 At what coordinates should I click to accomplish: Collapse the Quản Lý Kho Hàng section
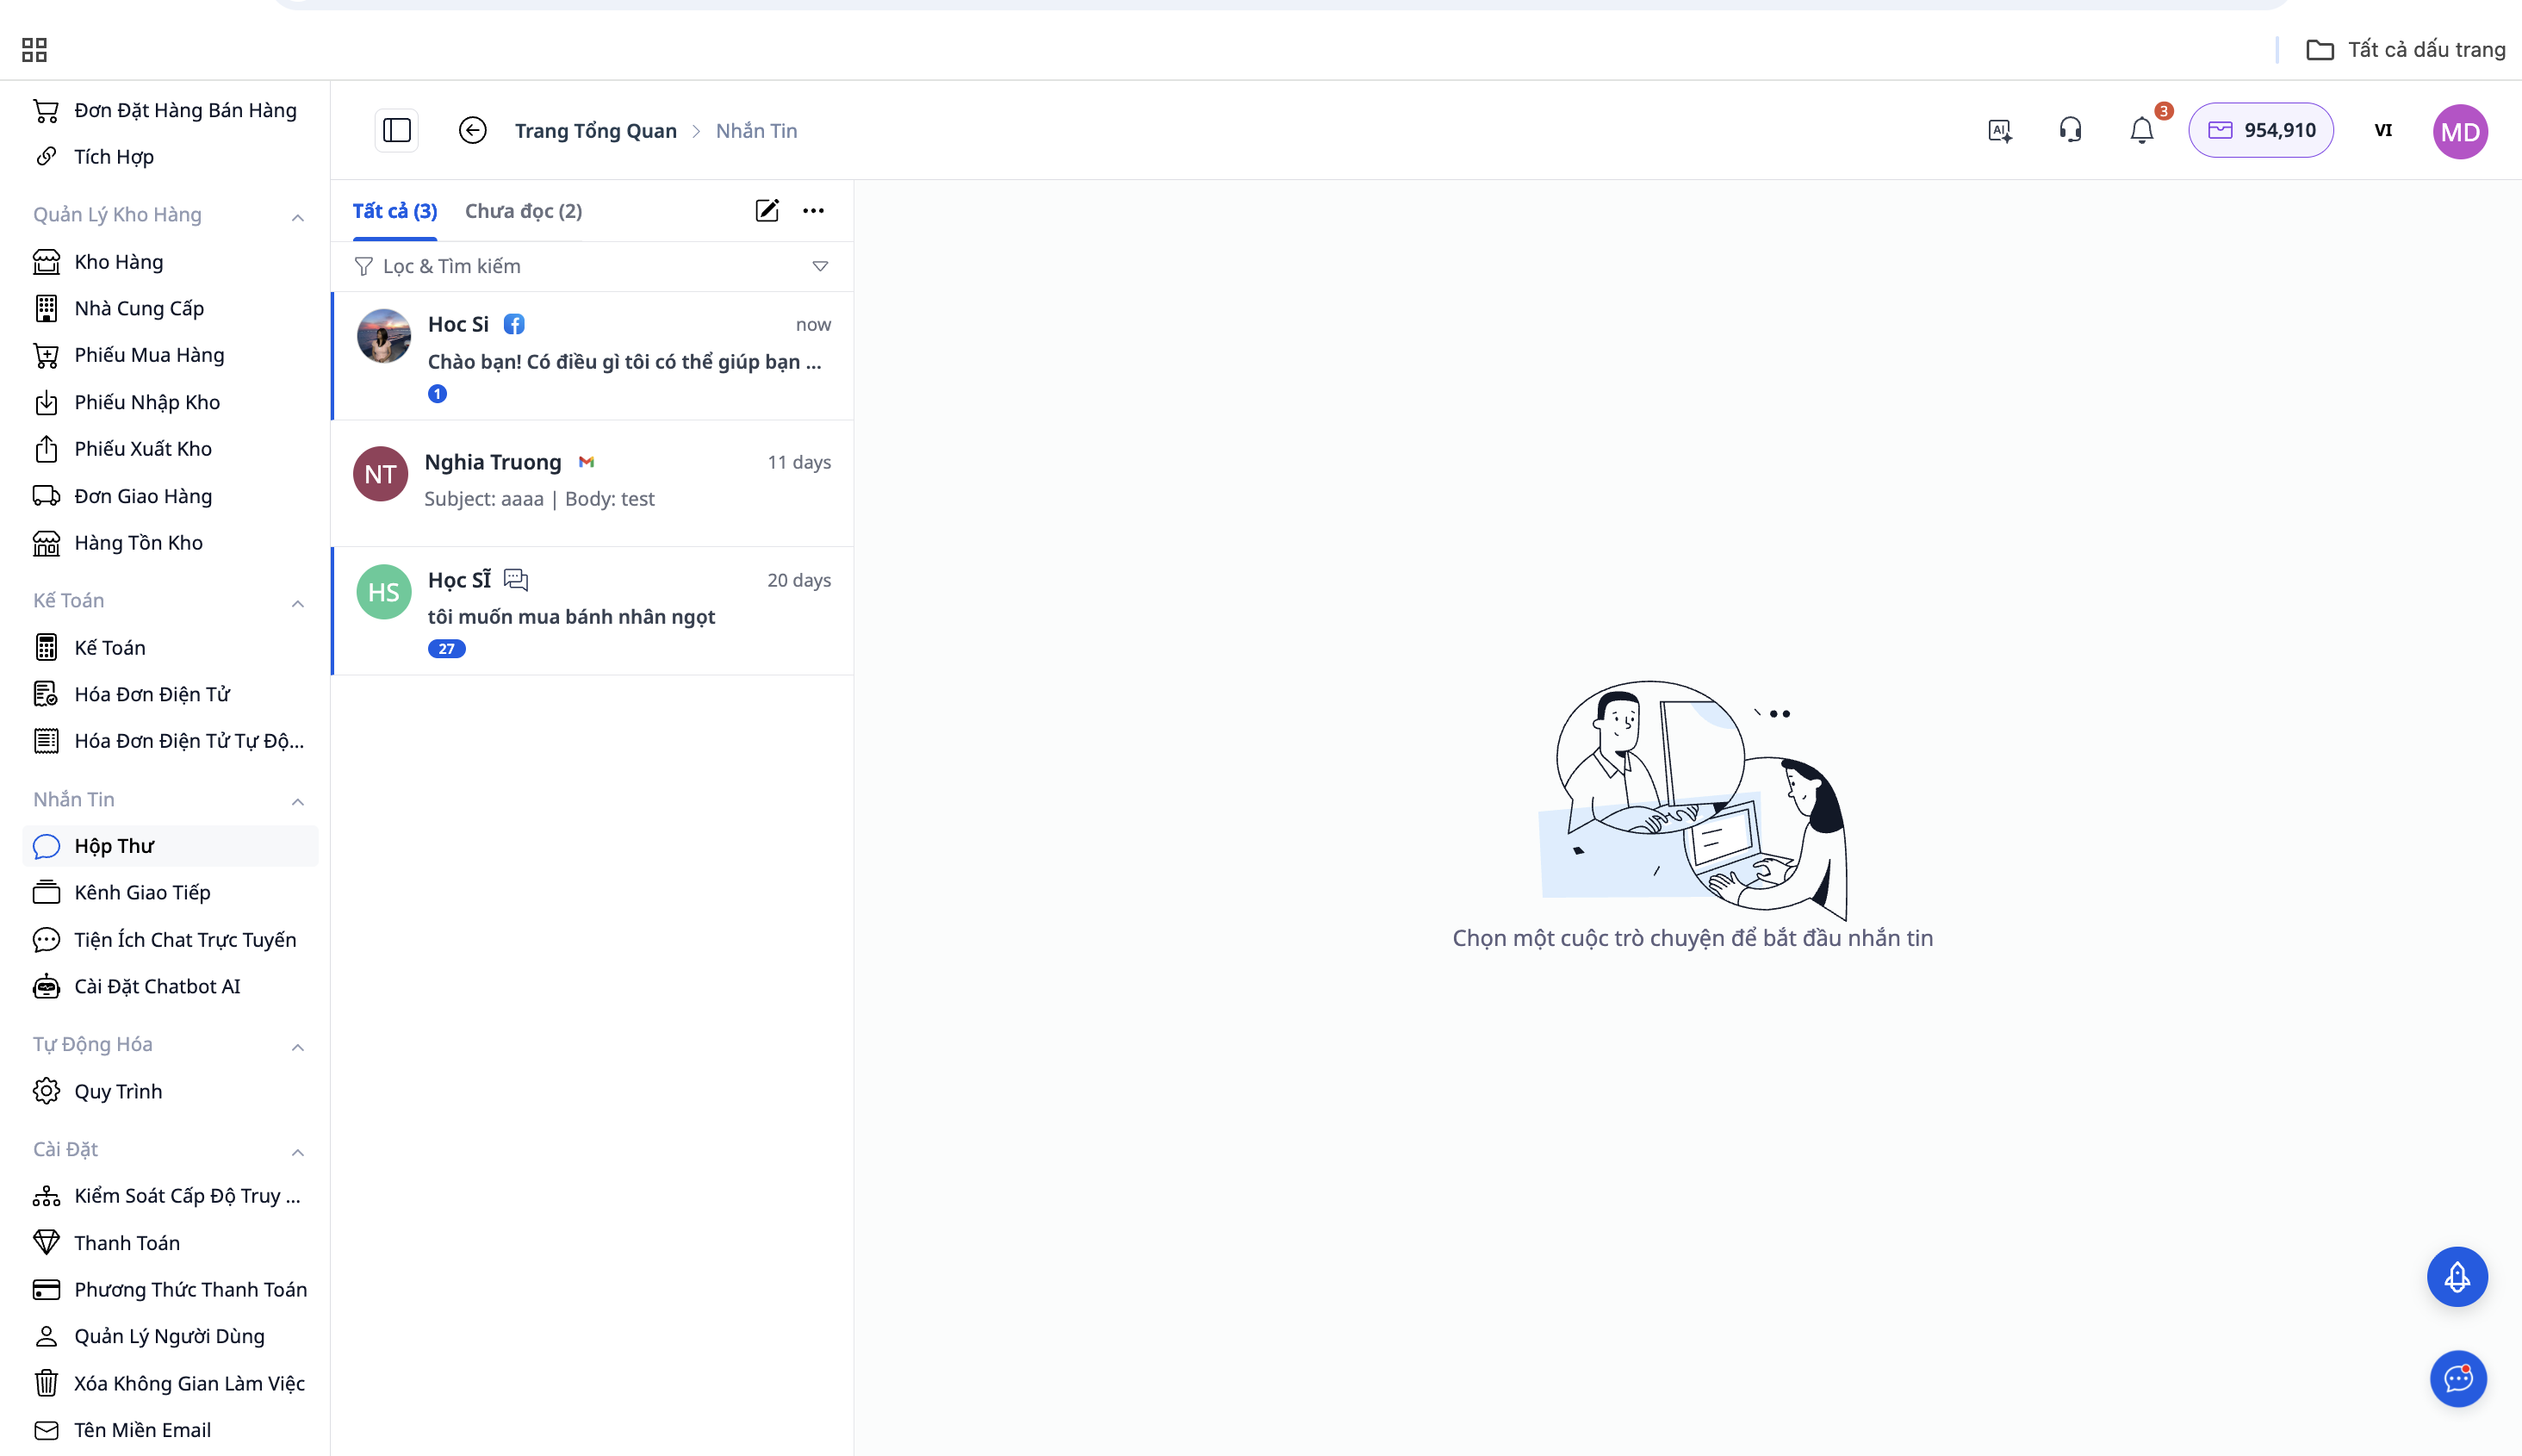297,217
